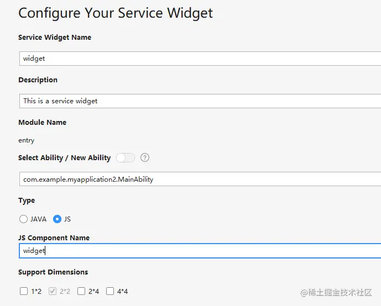381x306 pixels.
Task: Click the disabled 2*2 dimension checkbox
Action: pyautogui.click(x=53, y=291)
